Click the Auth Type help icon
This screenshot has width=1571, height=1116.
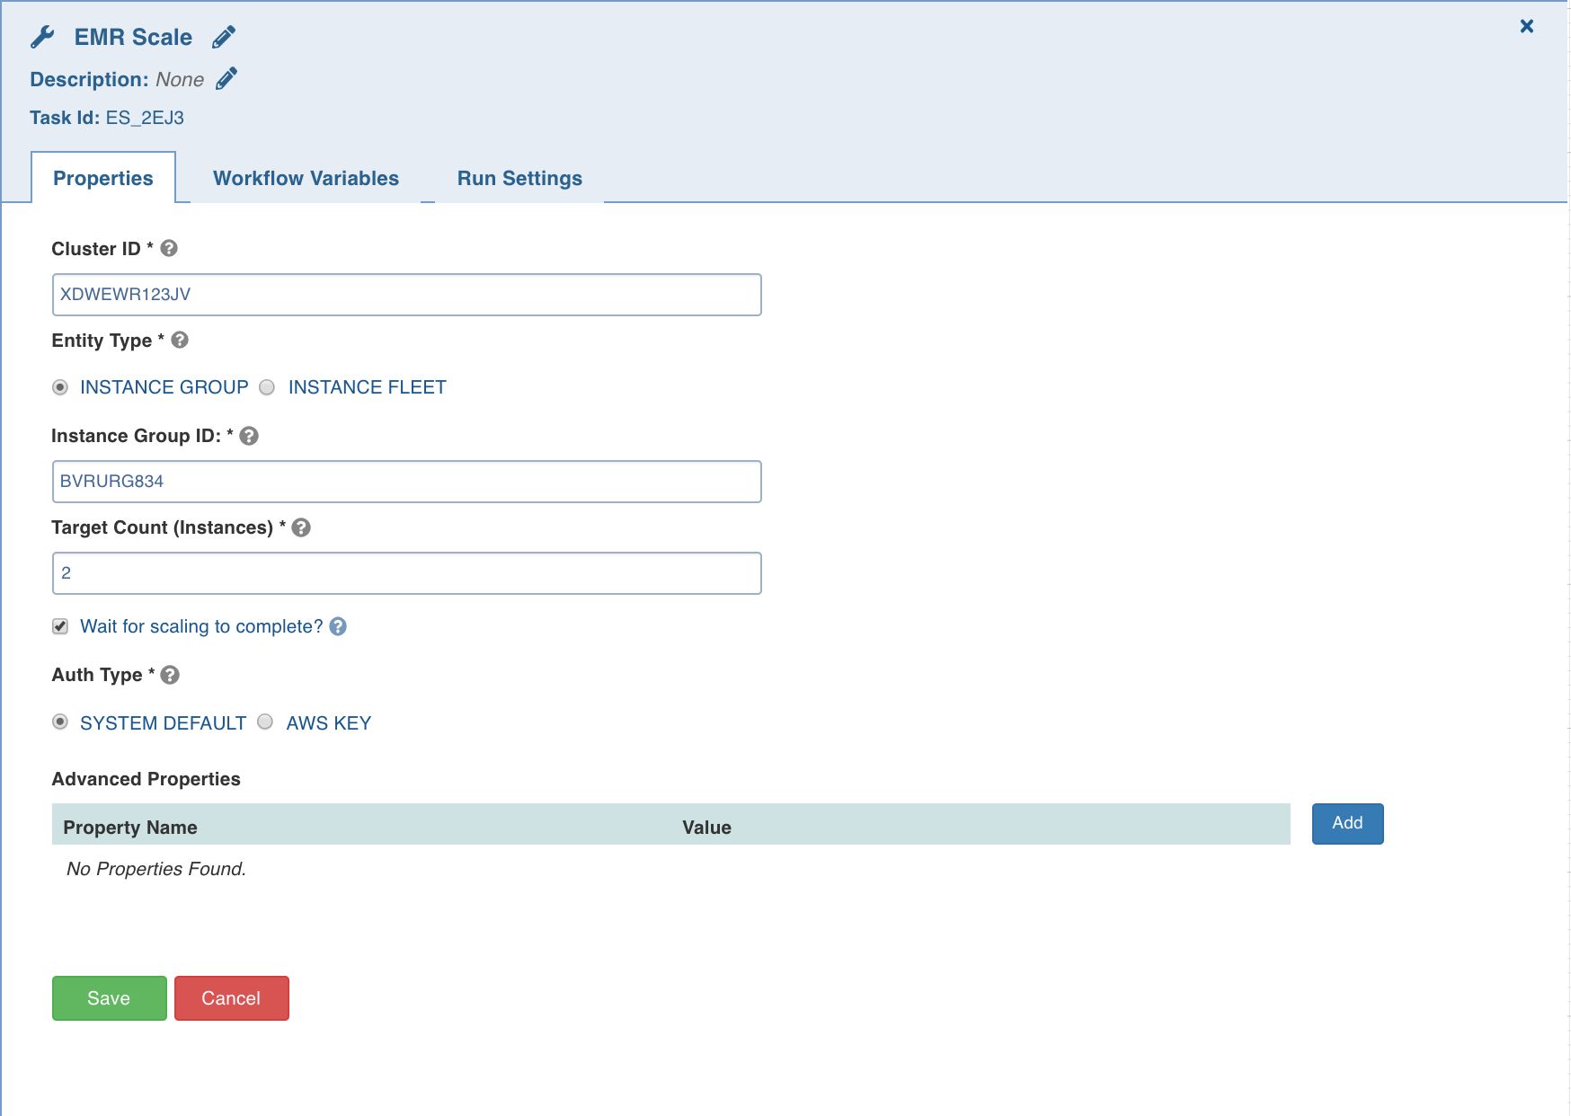tap(170, 675)
